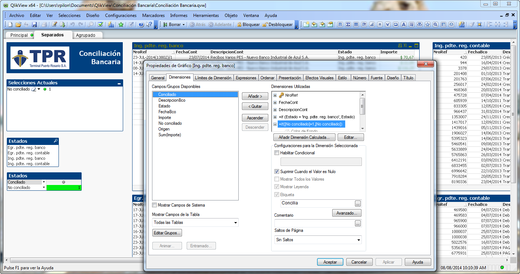Uncheck Suprimir Cuando el Valor es Nulo
Viewport: 520px width, 274px height.
(277, 172)
